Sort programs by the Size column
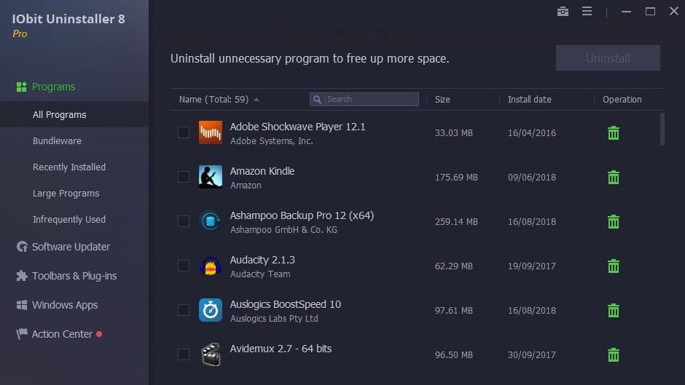685x385 pixels. (x=442, y=100)
